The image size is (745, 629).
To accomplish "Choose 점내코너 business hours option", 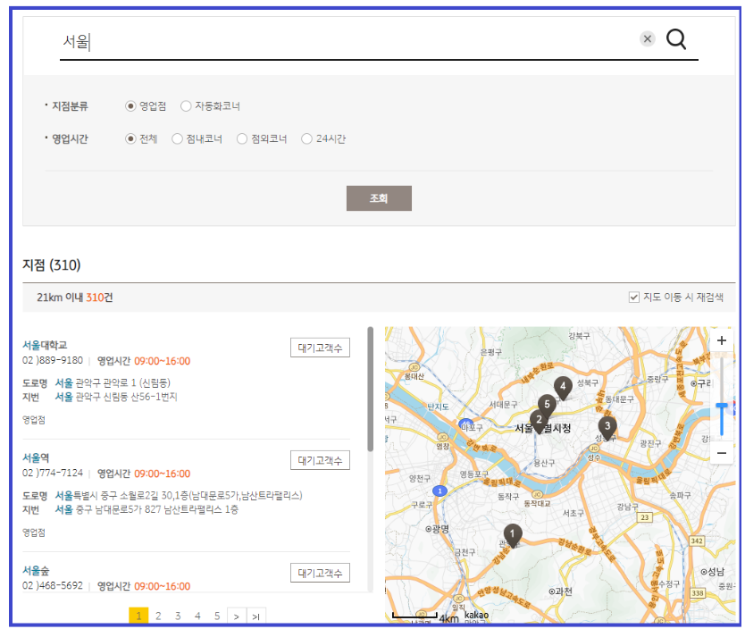I will [177, 138].
